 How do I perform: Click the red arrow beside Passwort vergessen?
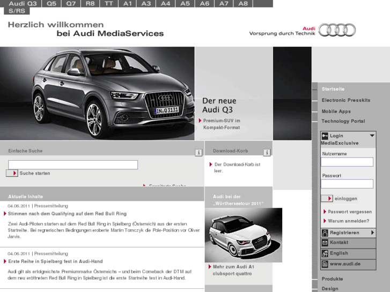pos(325,212)
